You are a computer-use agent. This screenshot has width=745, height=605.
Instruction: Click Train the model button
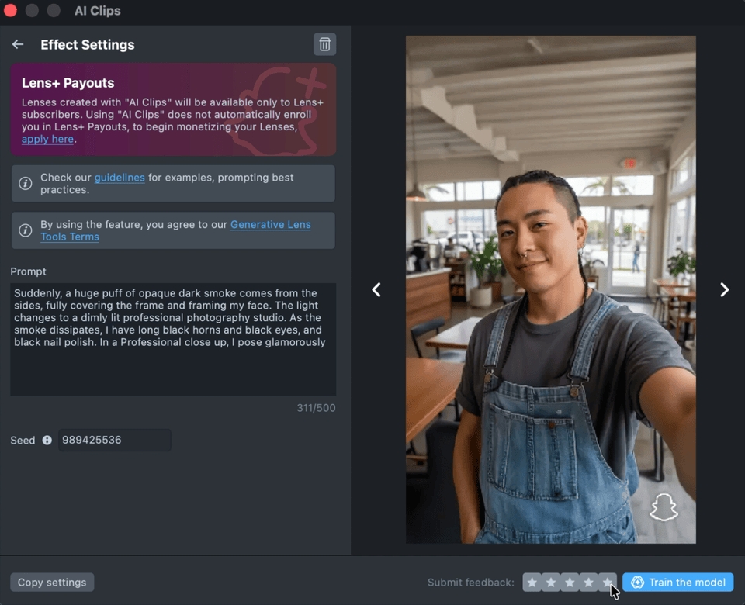(x=678, y=583)
